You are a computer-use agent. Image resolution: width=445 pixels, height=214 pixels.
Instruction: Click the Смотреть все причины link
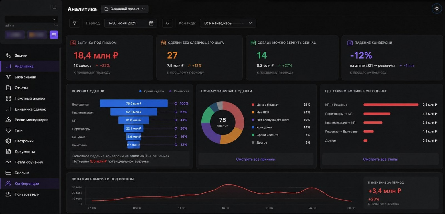(256, 159)
